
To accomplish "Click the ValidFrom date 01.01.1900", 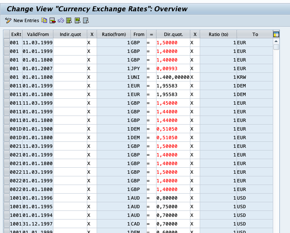I will point(38,129).
